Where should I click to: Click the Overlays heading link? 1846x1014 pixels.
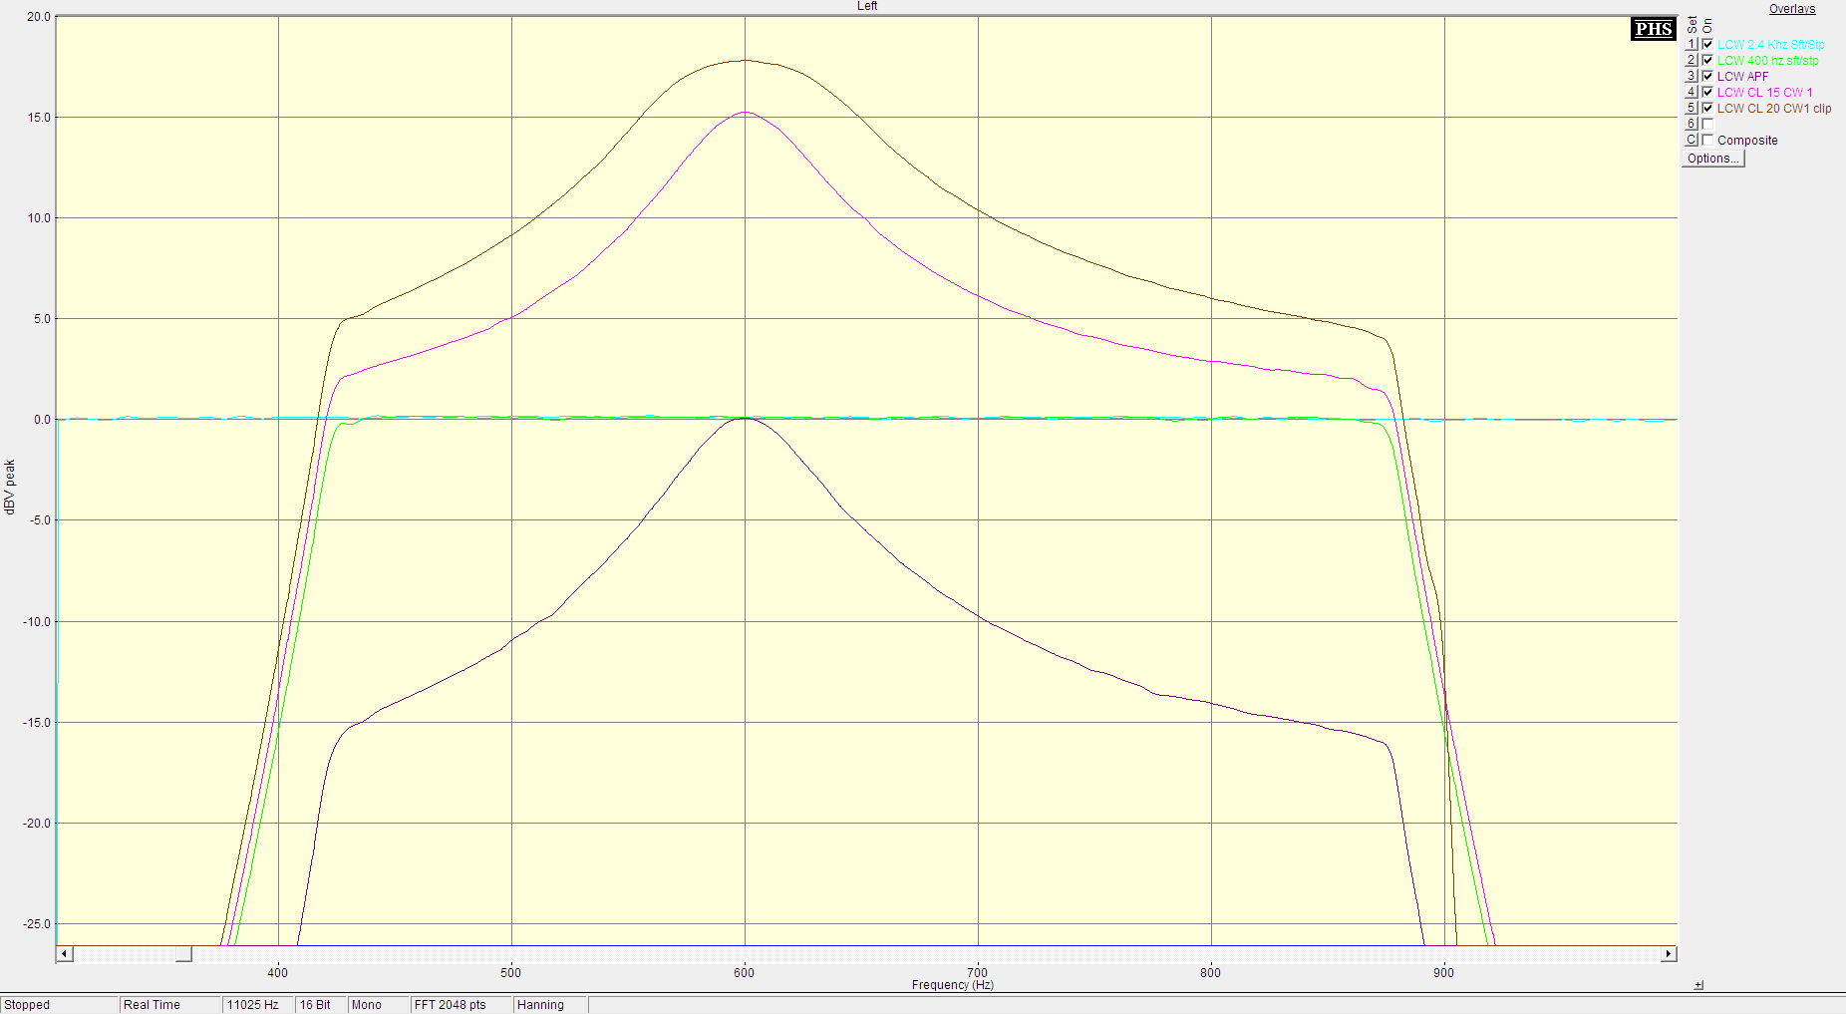(x=1791, y=9)
